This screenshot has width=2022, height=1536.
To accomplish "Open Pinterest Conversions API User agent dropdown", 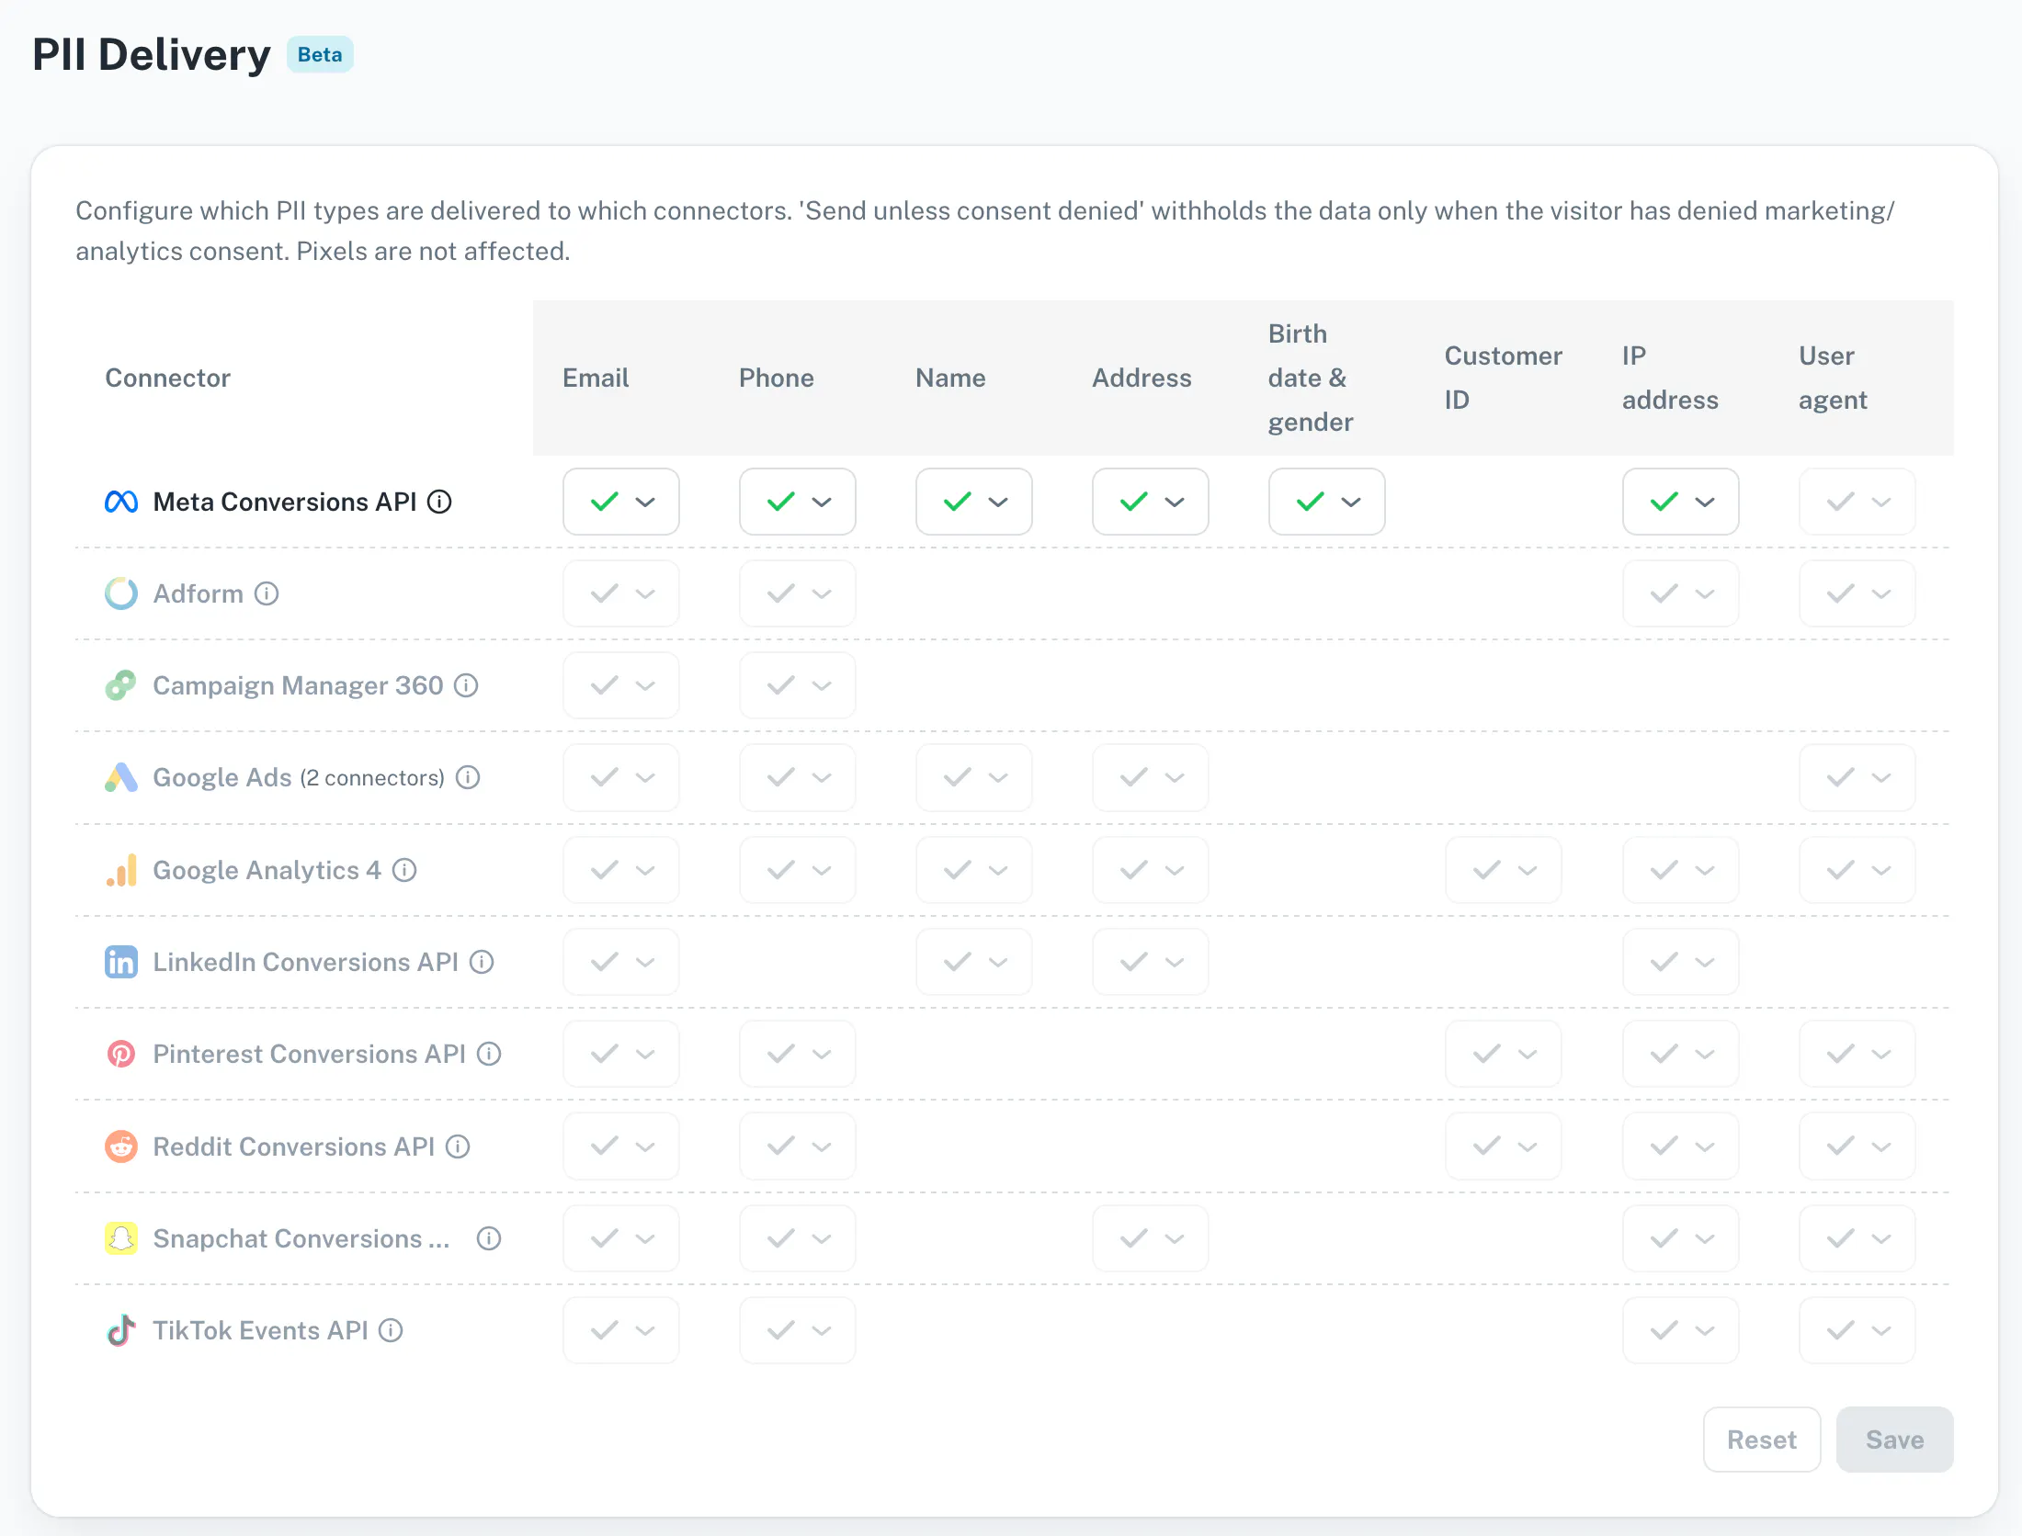I will (1857, 1054).
